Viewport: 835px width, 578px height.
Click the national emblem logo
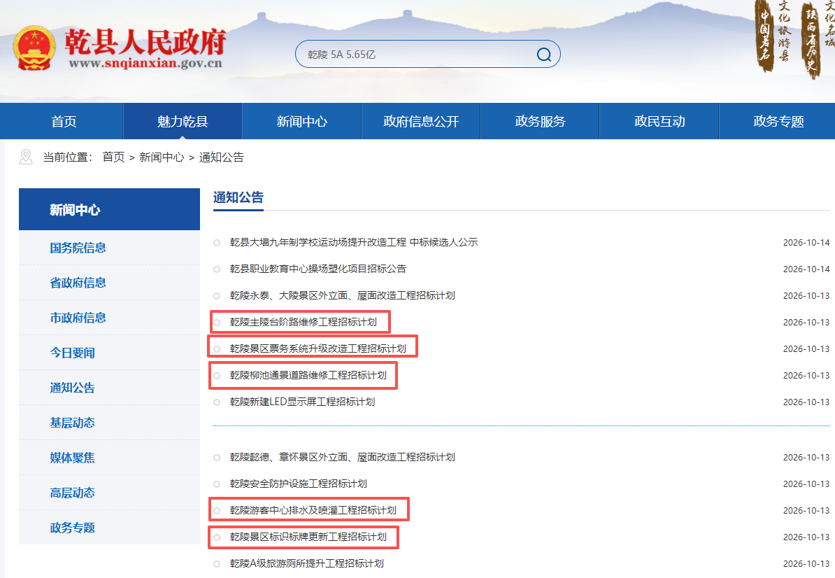(34, 48)
